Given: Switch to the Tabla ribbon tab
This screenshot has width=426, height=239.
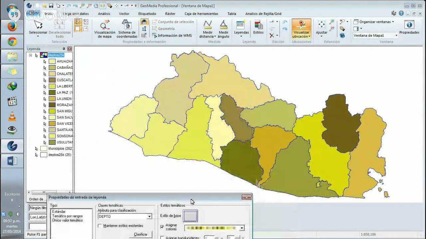Looking at the screenshot, I should tap(232, 14).
